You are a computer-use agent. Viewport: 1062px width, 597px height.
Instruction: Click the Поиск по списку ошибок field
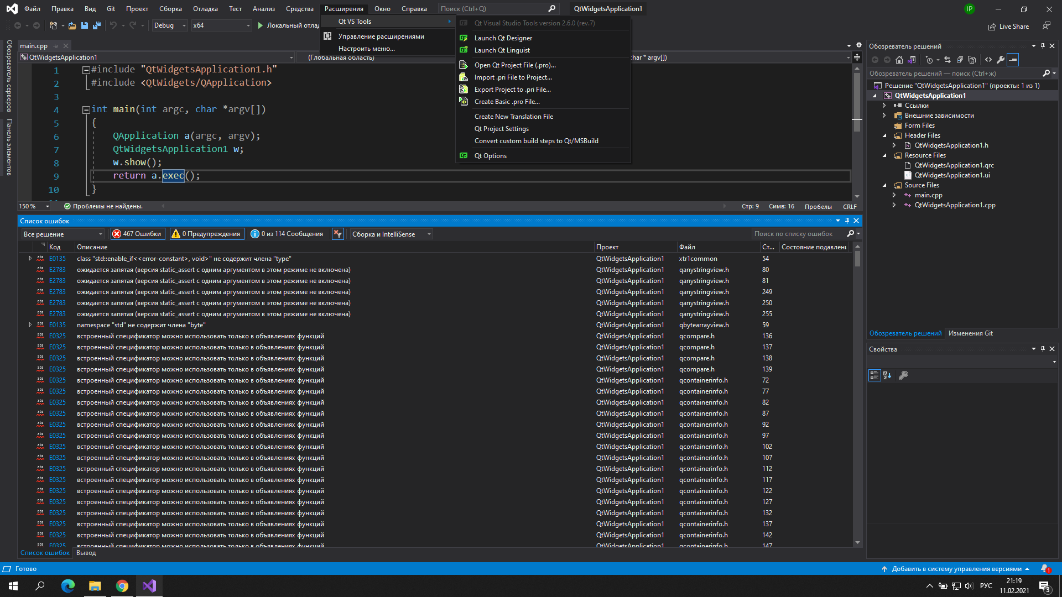(x=798, y=234)
